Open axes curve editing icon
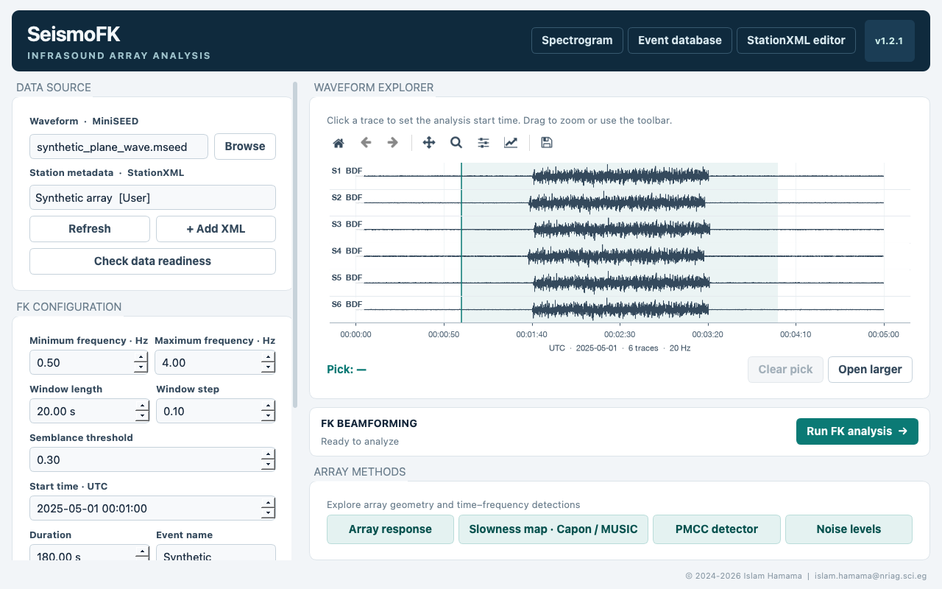 511,143
